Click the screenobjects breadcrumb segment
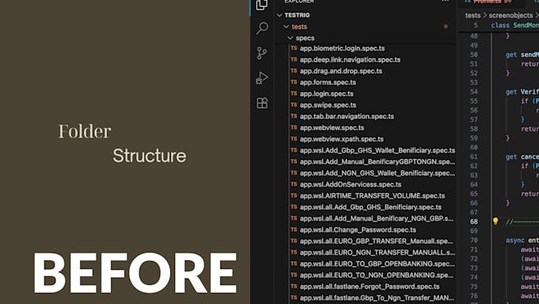 tap(510, 16)
